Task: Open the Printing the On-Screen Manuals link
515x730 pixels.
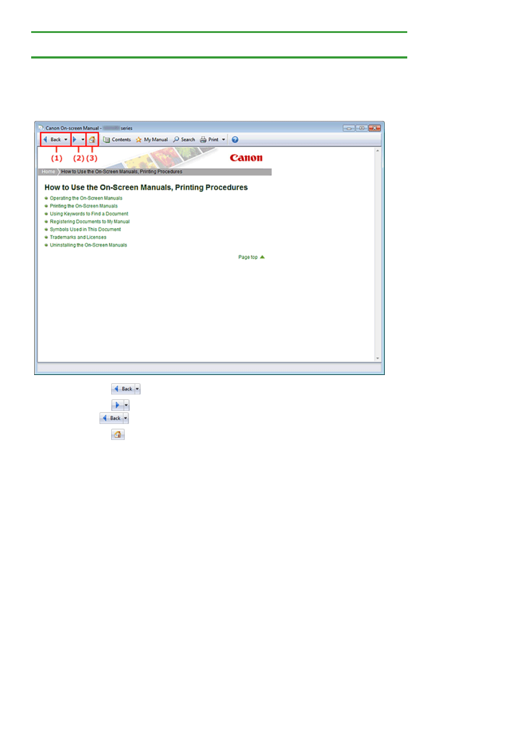Action: 84,206
